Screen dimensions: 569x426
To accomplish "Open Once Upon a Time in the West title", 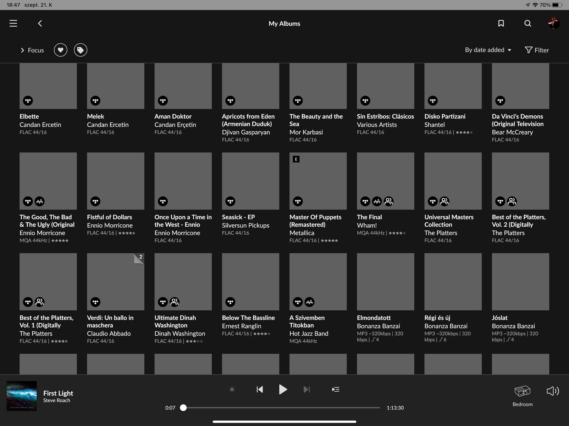I will pos(183,221).
